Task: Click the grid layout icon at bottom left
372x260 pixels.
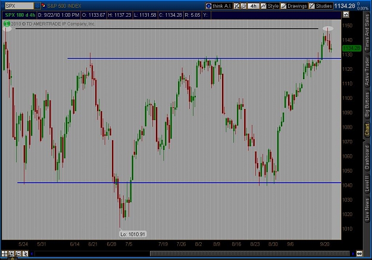Action: (x=4, y=253)
